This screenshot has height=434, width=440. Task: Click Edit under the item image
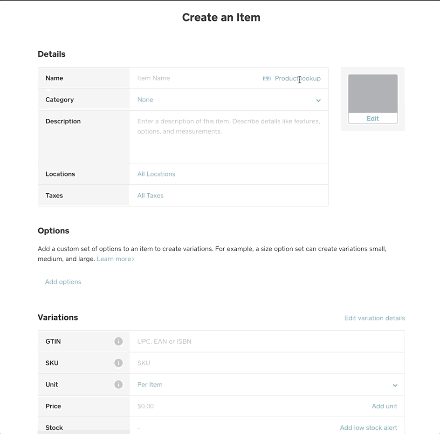[372, 118]
